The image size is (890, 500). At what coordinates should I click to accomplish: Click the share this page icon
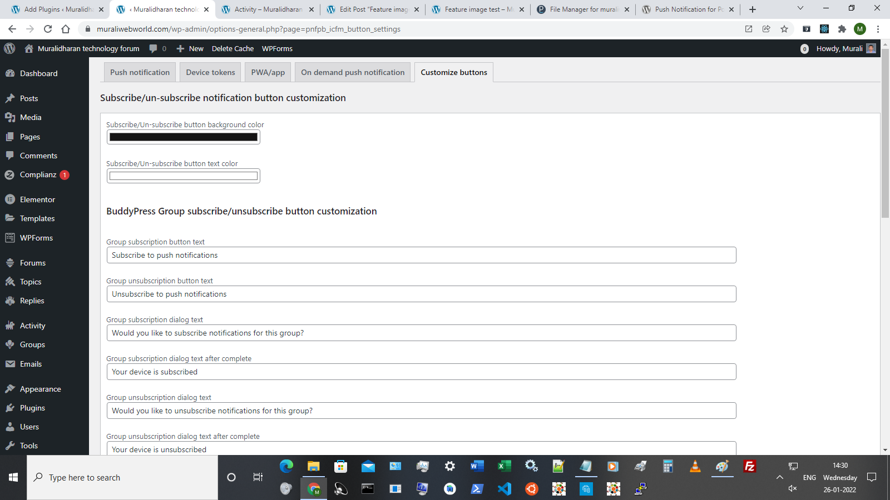pyautogui.click(x=767, y=29)
